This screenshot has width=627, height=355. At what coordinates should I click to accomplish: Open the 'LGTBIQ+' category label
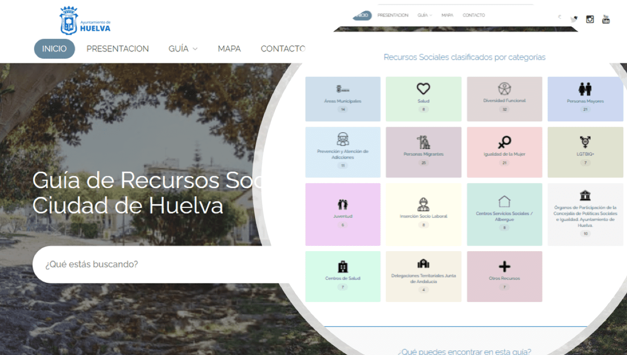[x=585, y=154]
